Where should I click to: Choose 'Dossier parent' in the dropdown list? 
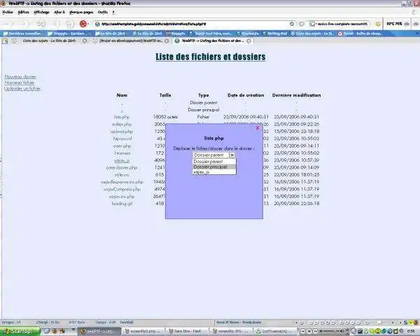tap(214, 162)
